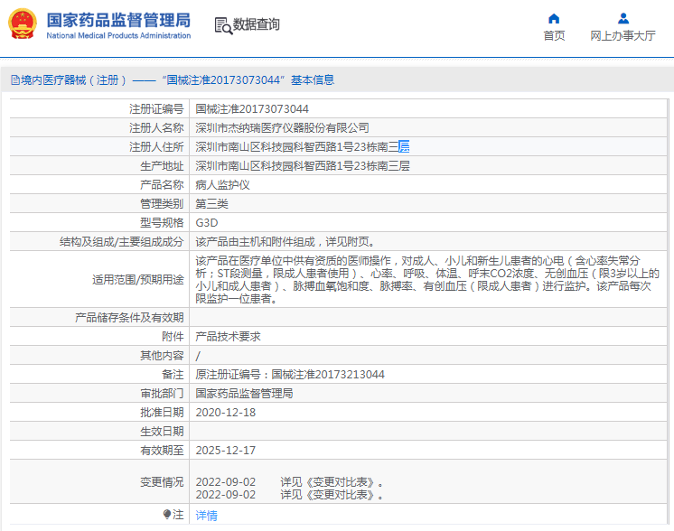Click model spec value G3D
674x531 pixels.
tap(207, 222)
